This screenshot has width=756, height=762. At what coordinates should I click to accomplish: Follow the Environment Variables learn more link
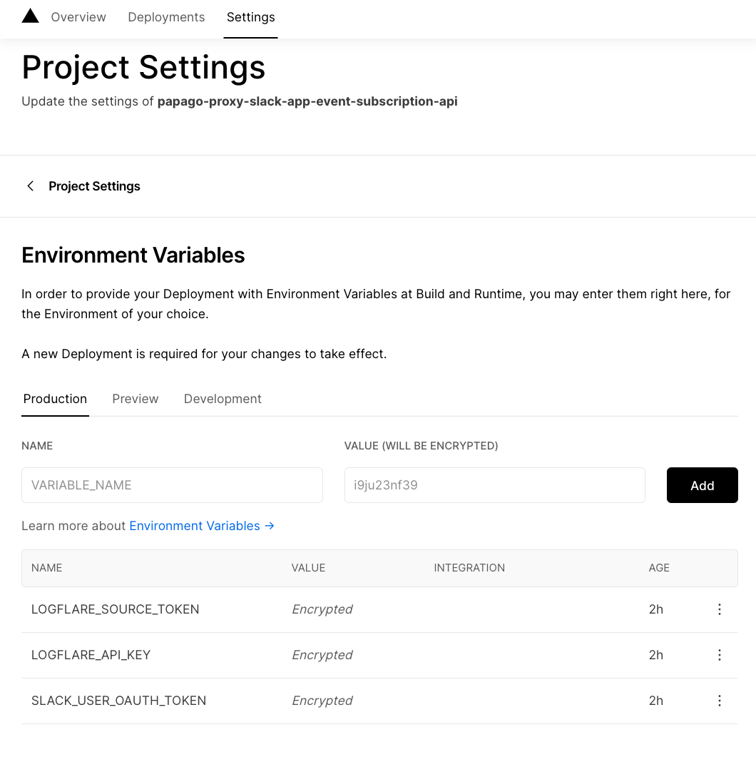pyautogui.click(x=201, y=526)
